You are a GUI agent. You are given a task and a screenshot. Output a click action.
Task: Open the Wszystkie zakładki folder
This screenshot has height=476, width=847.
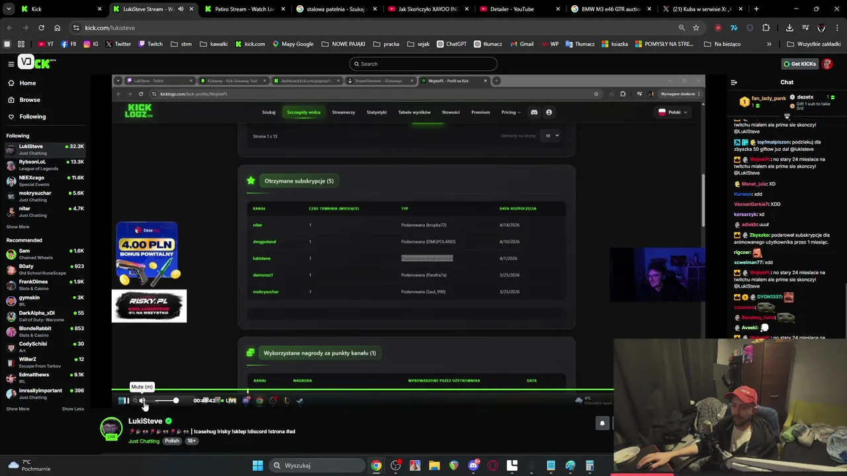pos(813,44)
